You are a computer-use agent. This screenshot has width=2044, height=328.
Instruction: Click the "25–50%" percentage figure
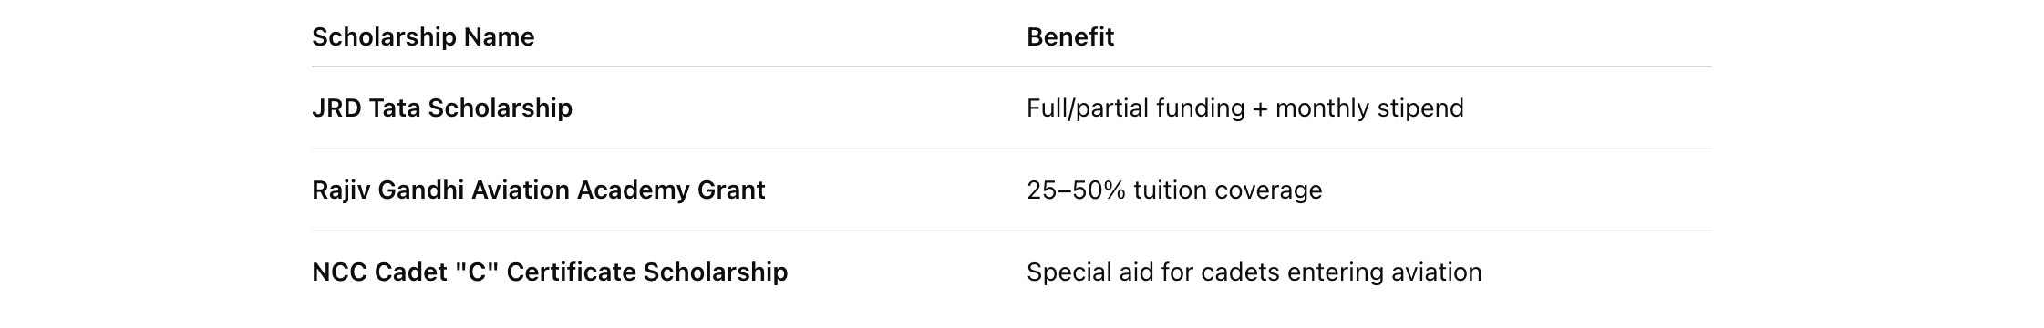pos(1077,190)
